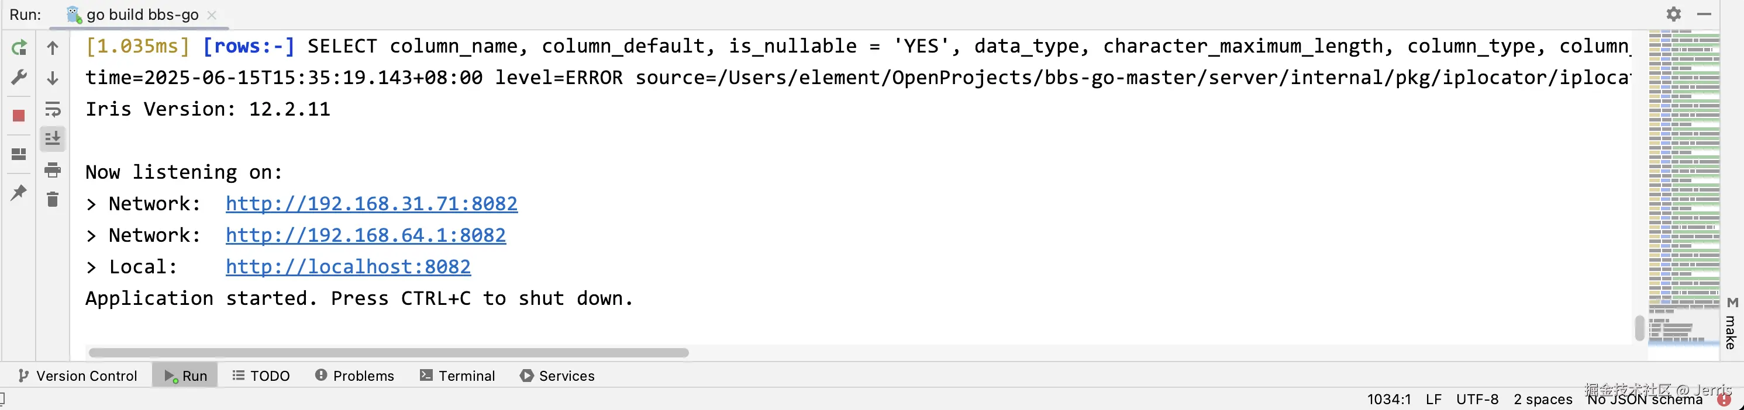Rerun the go build bbs-go configuration
The height and width of the screenshot is (410, 1744).
[19, 48]
